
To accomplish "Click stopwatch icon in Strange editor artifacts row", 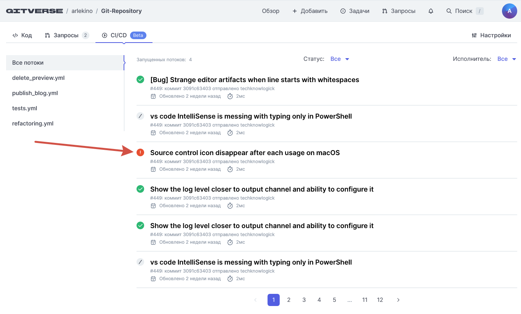I will (230, 96).
